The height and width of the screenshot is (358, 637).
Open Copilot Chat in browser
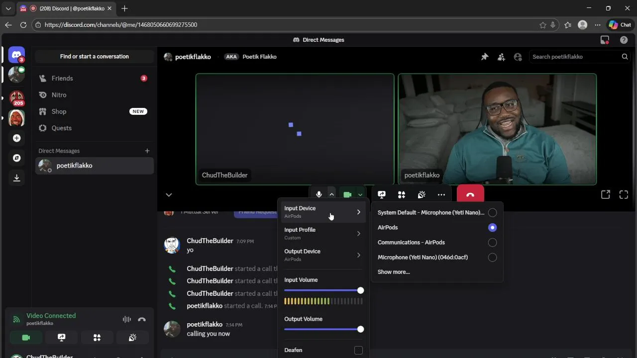point(620,24)
